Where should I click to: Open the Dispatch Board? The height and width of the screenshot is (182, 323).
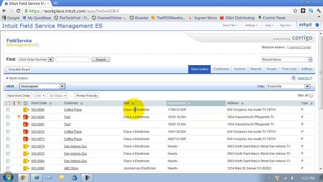coord(19,70)
